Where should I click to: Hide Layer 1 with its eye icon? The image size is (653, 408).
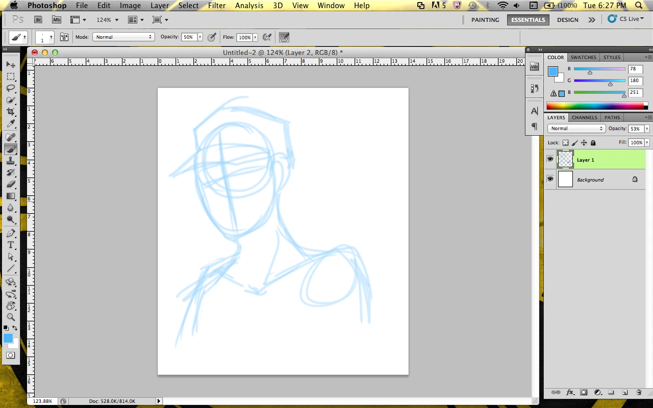(550, 160)
